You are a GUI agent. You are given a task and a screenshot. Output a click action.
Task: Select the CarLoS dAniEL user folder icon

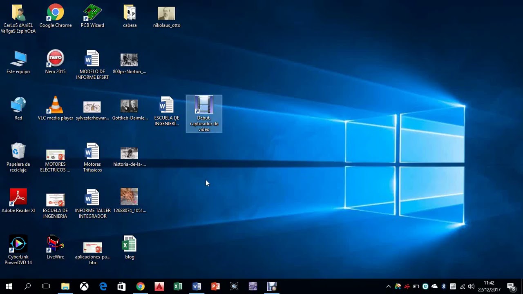tap(18, 19)
